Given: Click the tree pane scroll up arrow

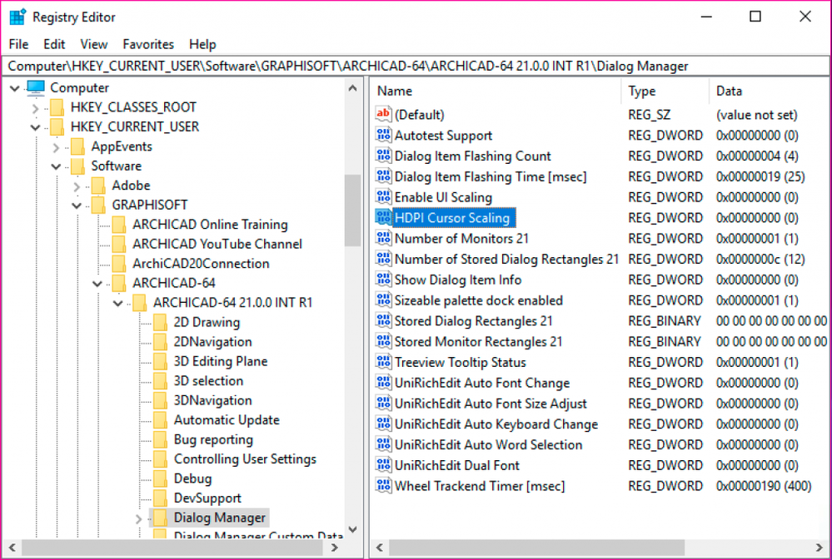Looking at the screenshot, I should (x=352, y=88).
